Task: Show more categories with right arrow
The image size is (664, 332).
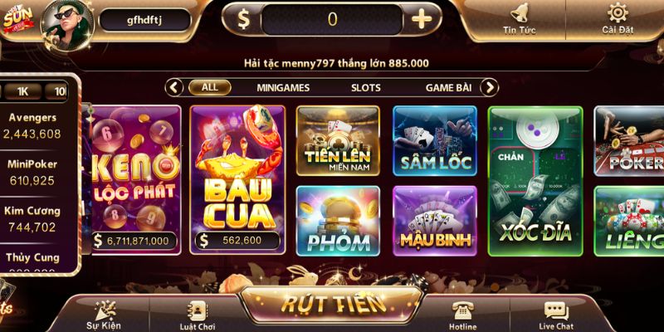Action: [x=490, y=88]
